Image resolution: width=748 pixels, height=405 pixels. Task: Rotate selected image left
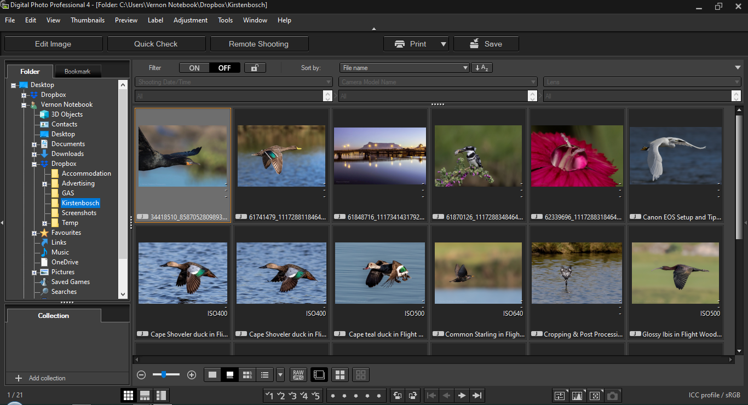398,396
